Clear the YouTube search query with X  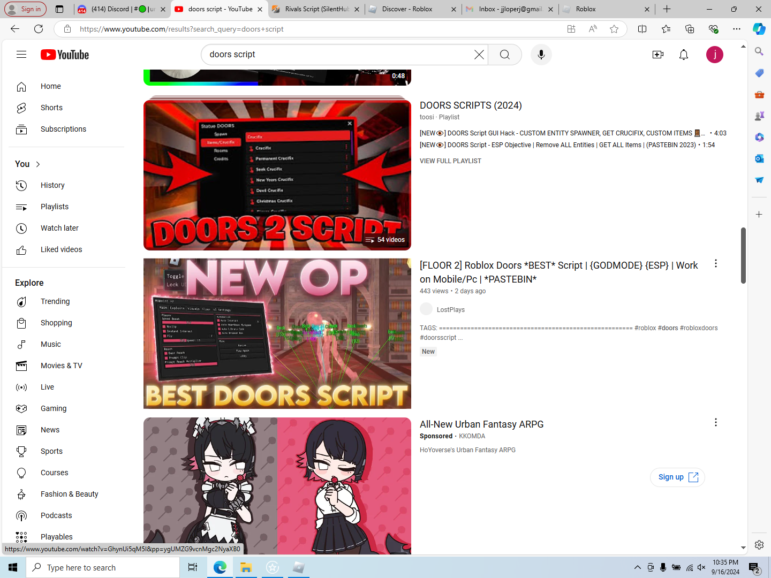(479, 55)
